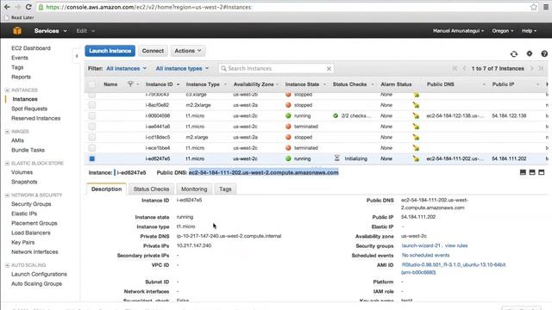Open Security Groups in the sidebar
The image size is (552, 310).
[31, 204]
